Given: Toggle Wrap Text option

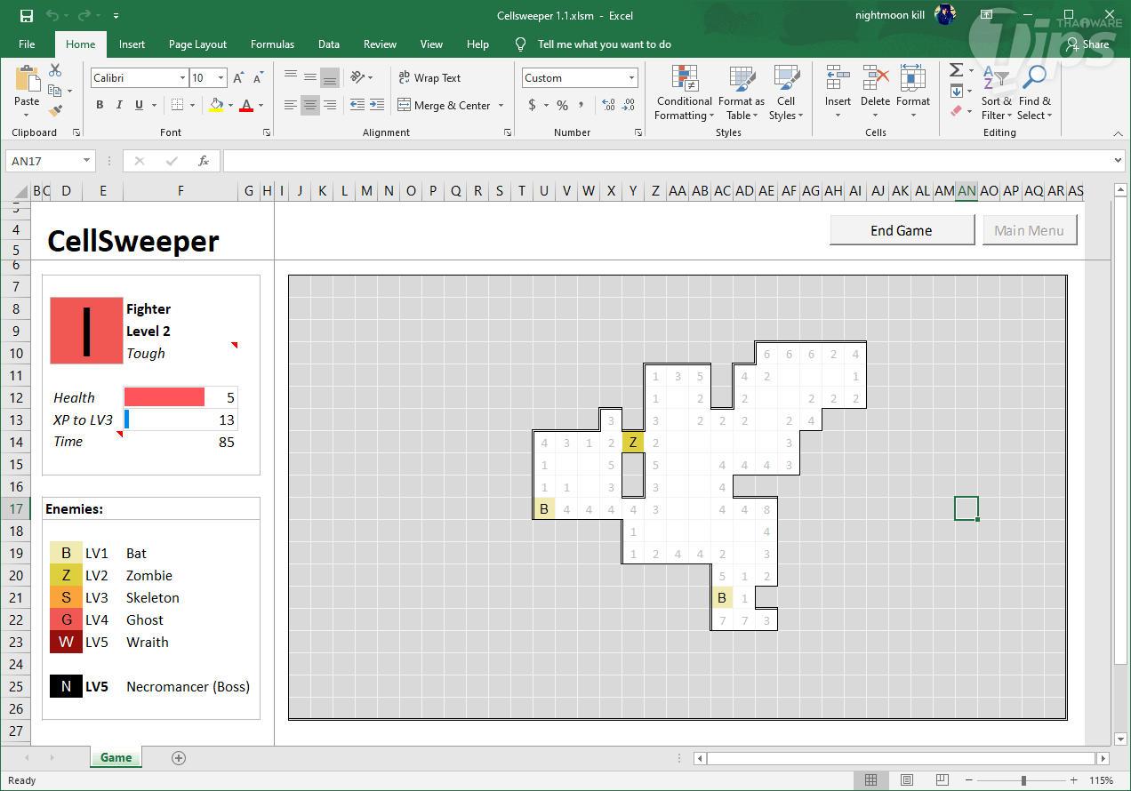Looking at the screenshot, I should [x=429, y=78].
